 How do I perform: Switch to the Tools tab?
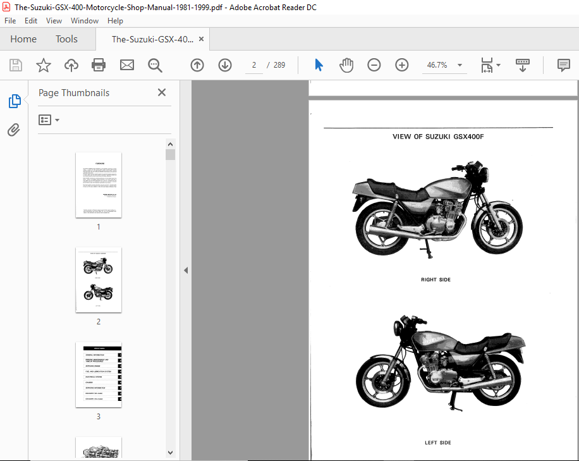66,39
